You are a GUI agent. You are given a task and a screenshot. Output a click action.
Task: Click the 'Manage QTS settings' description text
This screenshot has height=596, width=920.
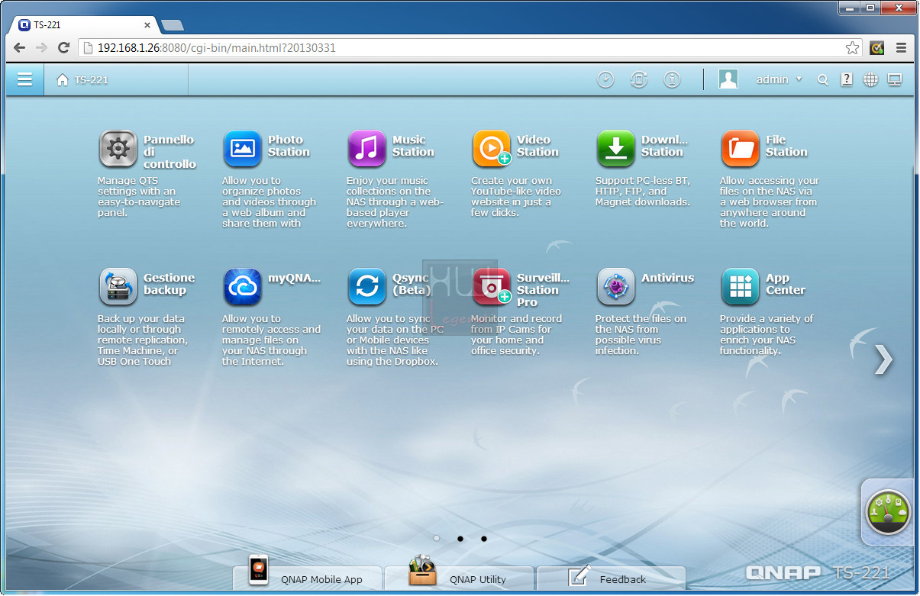[138, 197]
